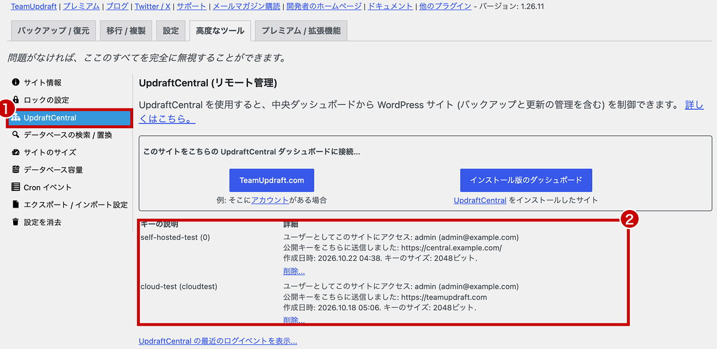717x349 pixels.
Task: Click the https://central.example.com/ public key line
Action: coord(393,248)
